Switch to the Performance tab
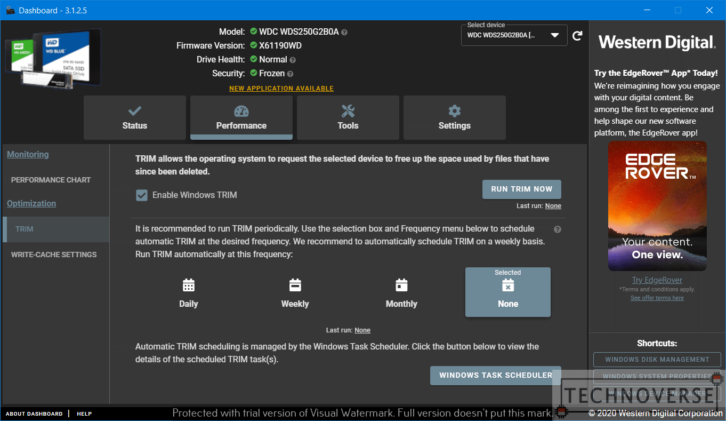The image size is (726, 421). click(241, 117)
